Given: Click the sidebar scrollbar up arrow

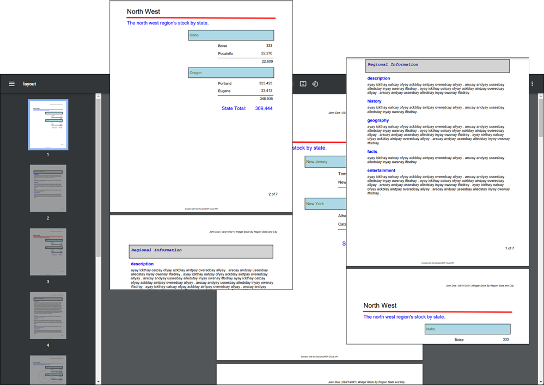Looking at the screenshot, I should pos(99,97).
